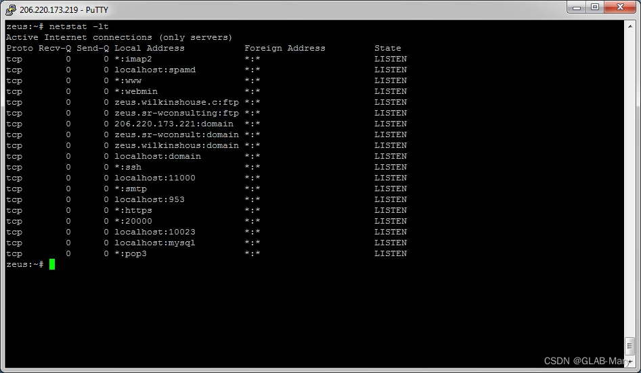Click the '*:imap2' local address
This screenshot has height=373, width=641.
pos(133,59)
